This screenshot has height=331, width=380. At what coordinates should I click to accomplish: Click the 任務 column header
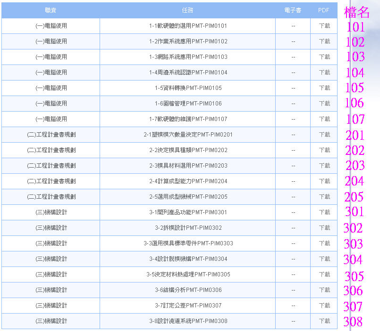click(187, 10)
